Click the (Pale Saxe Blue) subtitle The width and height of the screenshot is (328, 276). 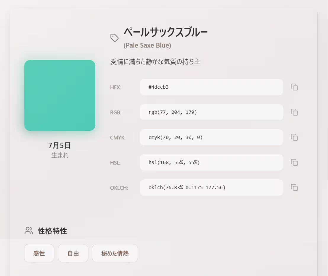tap(147, 45)
